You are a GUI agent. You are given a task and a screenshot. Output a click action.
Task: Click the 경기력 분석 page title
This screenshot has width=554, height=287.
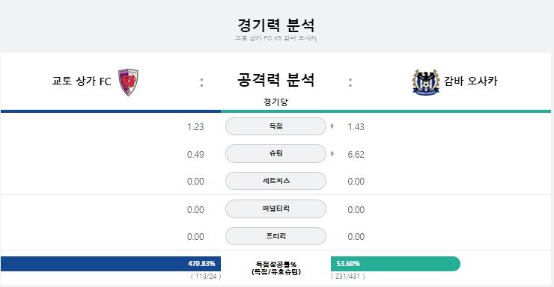tap(276, 25)
